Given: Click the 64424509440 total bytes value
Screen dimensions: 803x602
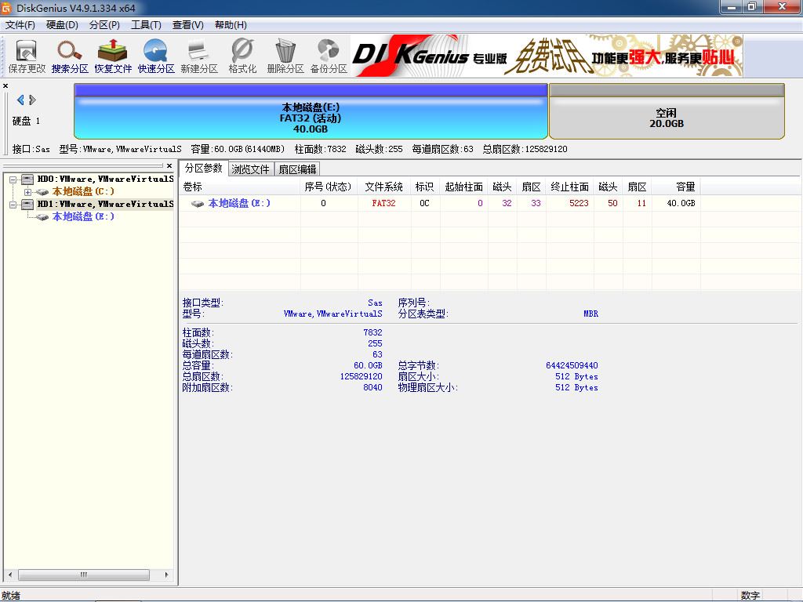Looking at the screenshot, I should [x=572, y=365].
